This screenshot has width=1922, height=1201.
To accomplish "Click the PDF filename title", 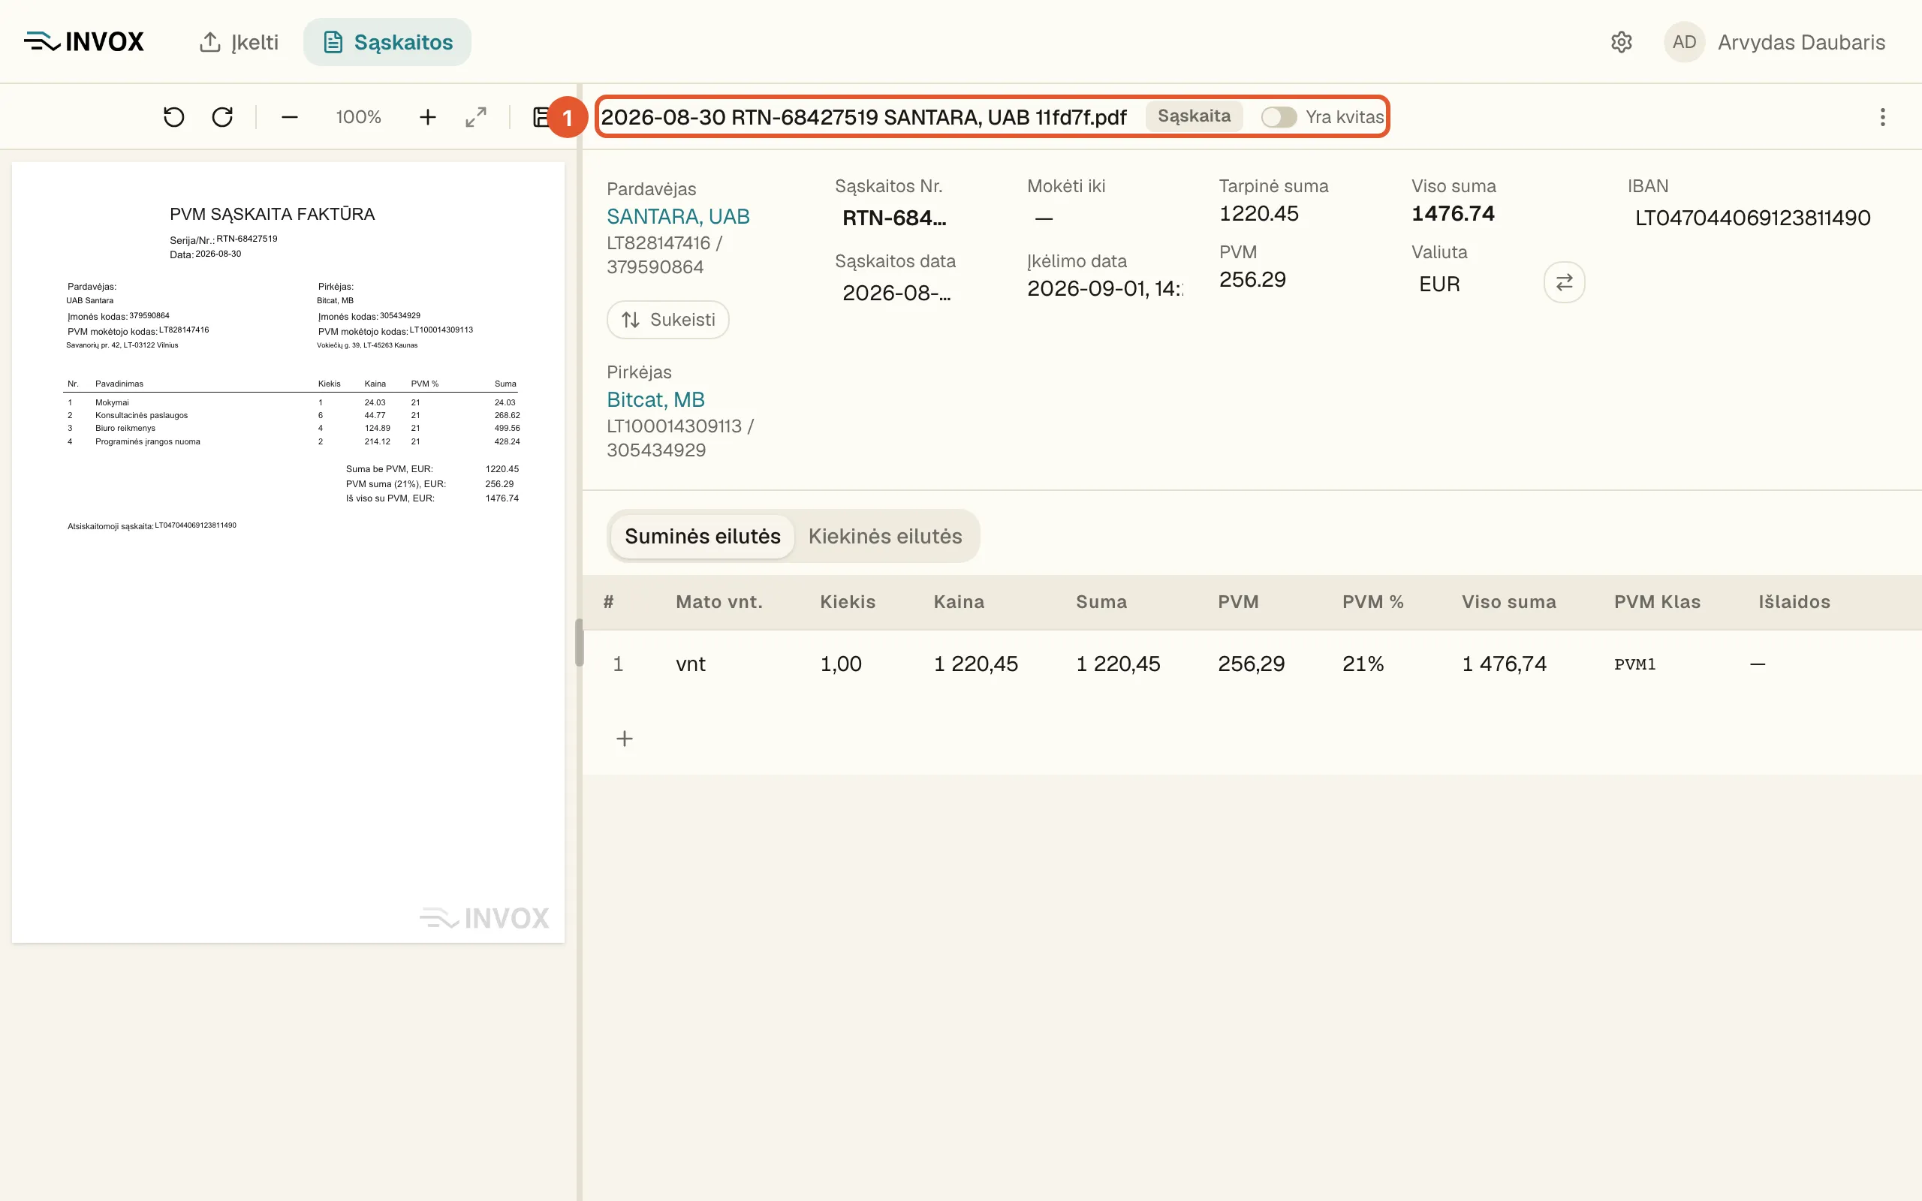I will pyautogui.click(x=863, y=117).
